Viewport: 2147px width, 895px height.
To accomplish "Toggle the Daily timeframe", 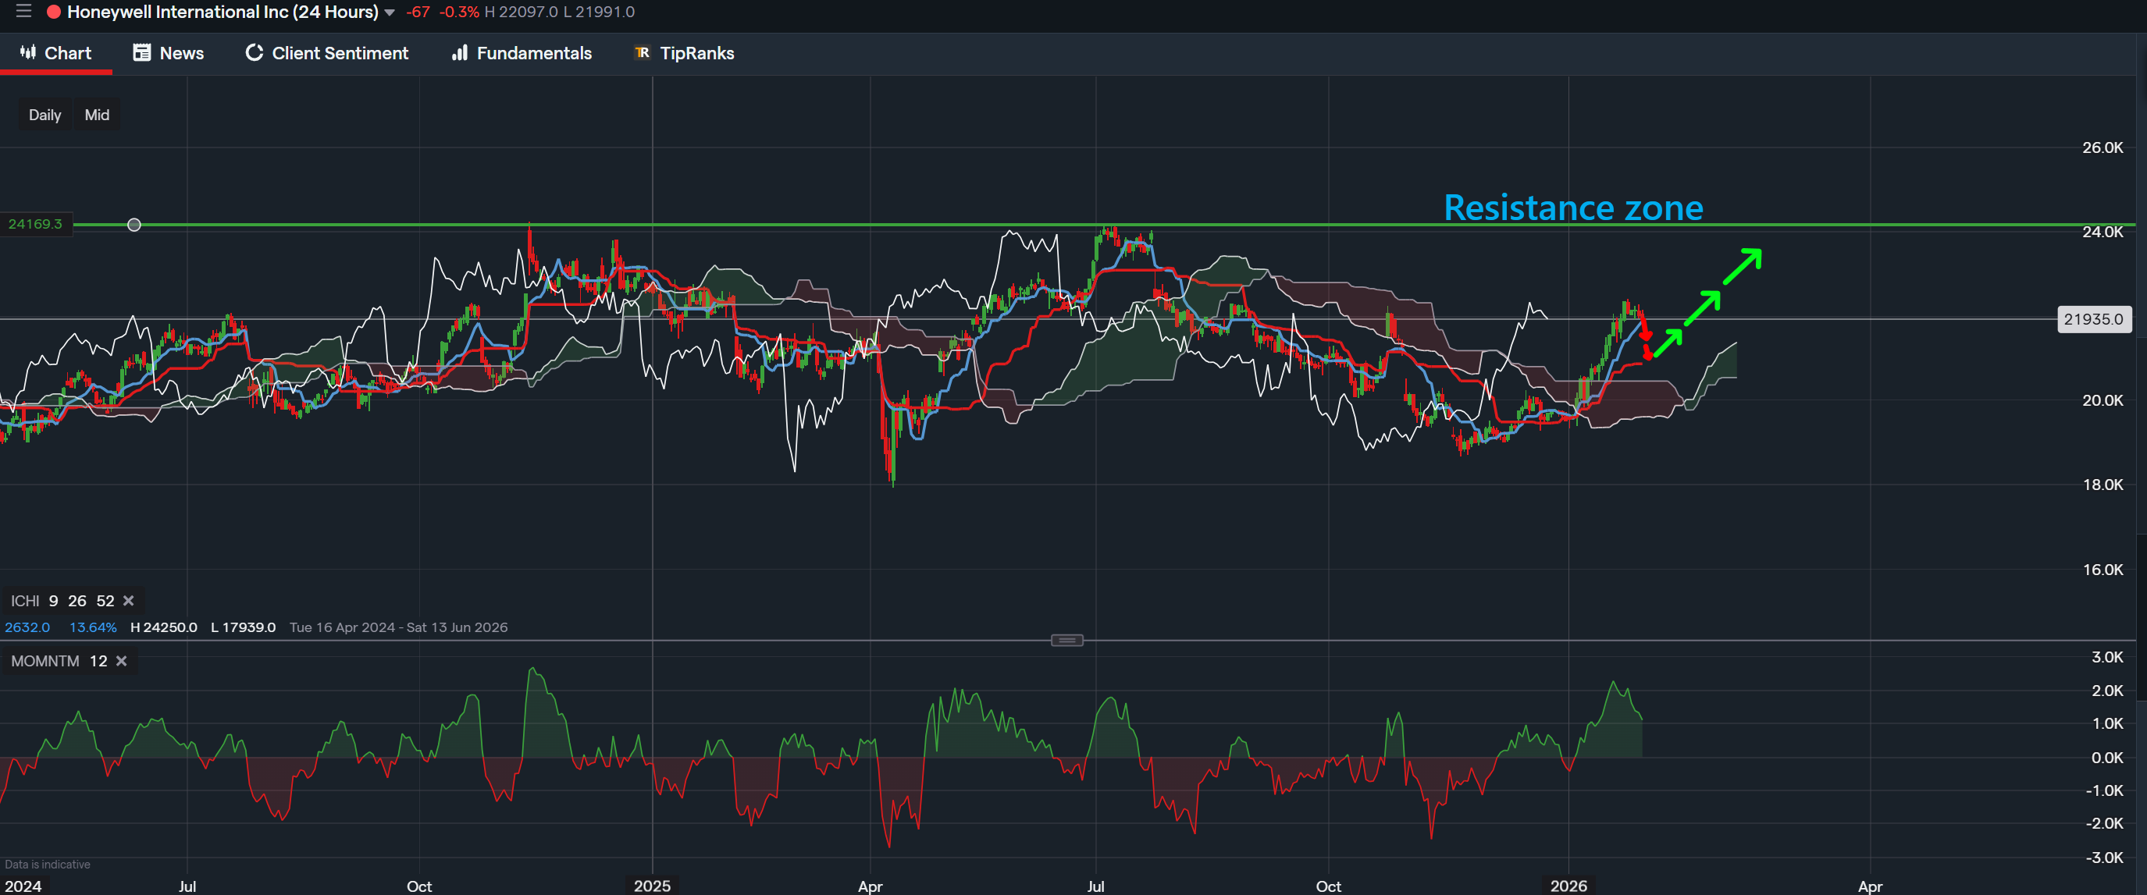I will click(x=45, y=114).
